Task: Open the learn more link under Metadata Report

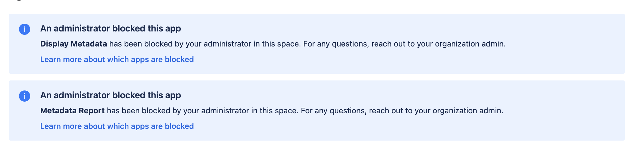Action: pos(117,126)
